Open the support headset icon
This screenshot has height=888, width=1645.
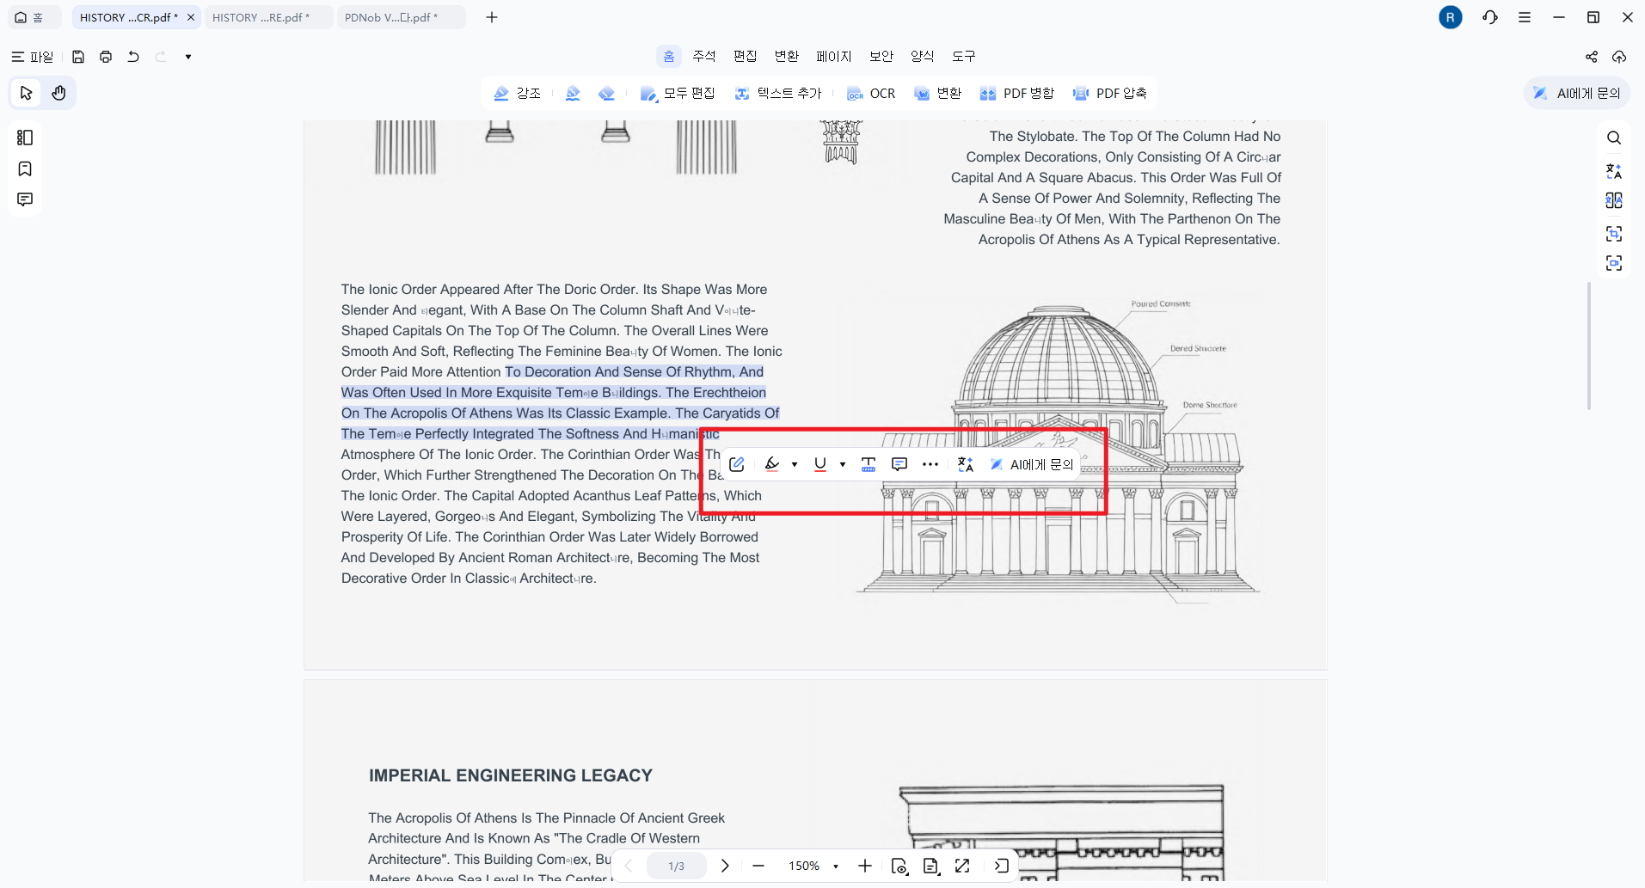[1490, 17]
